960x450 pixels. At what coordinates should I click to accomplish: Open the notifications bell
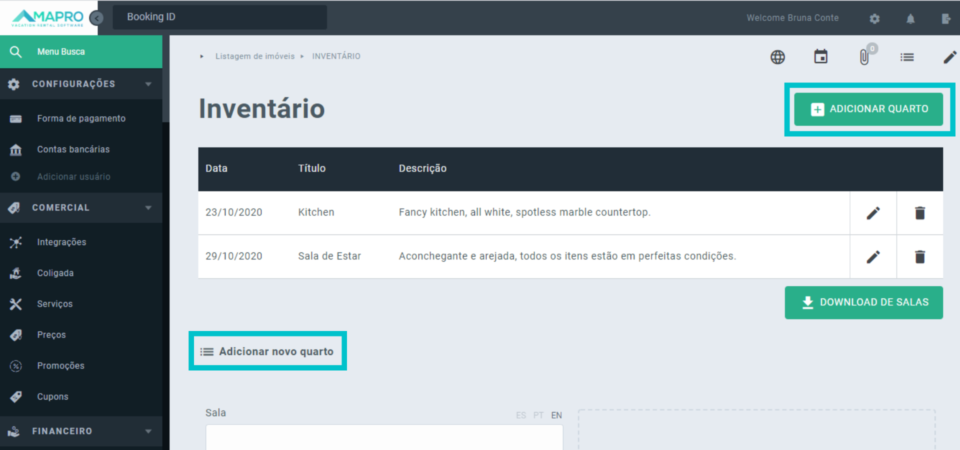[x=910, y=18]
